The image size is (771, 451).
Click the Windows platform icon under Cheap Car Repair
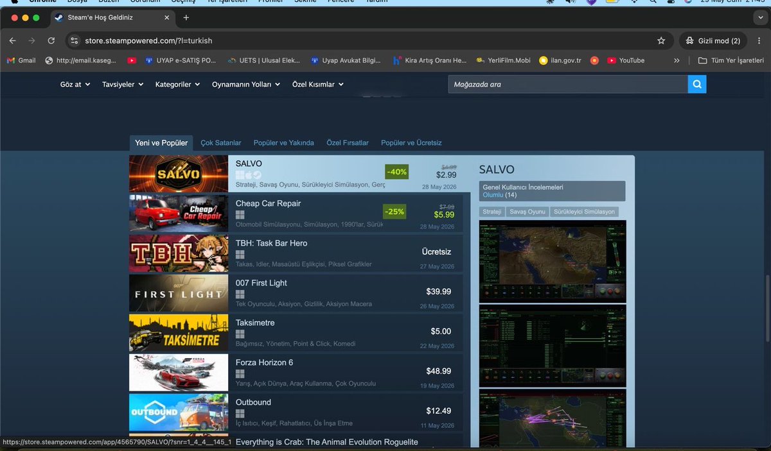tap(240, 215)
